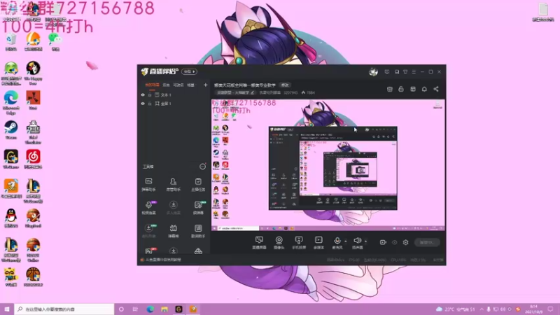This screenshot has height=315, width=560.
Task: Click the Rust game desktop shortcut
Action: click(x=33, y=100)
